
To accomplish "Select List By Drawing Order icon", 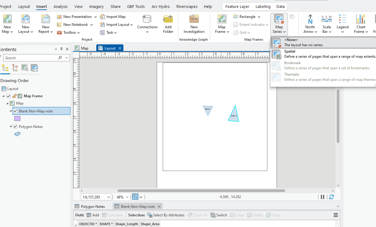I will (x=5, y=68).
